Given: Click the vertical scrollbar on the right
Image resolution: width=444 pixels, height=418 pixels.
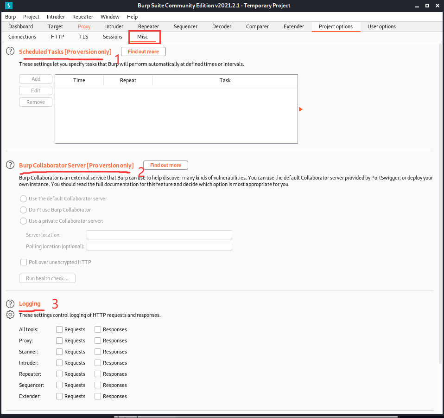Looking at the screenshot, I should pyautogui.click(x=441, y=203).
